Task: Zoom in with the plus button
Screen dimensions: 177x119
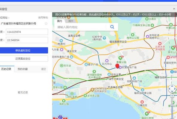Action: [172, 96]
